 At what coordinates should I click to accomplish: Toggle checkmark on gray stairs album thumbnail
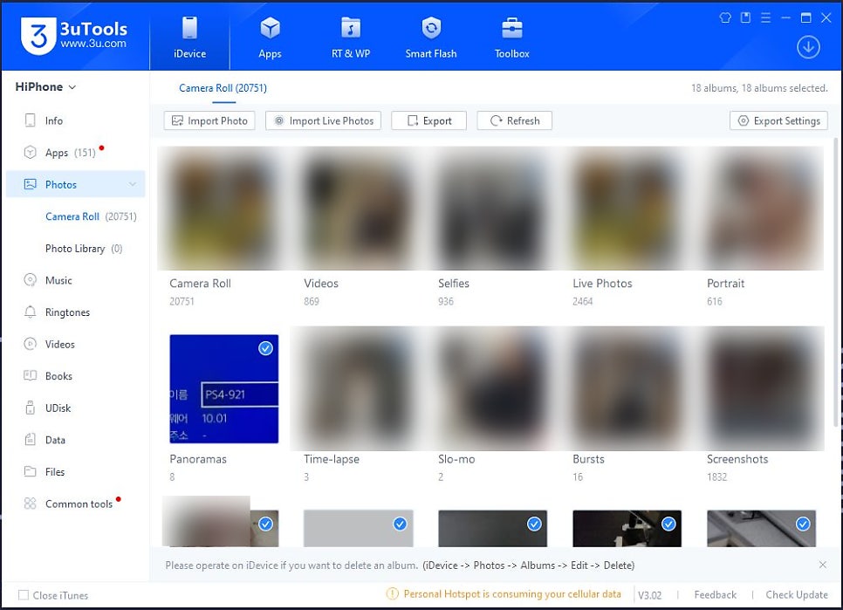(x=803, y=524)
